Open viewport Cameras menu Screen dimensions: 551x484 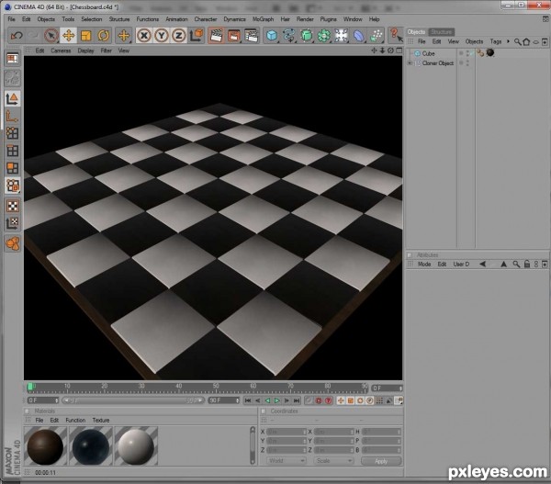pos(61,51)
